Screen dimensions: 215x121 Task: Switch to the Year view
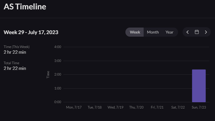pos(169,32)
